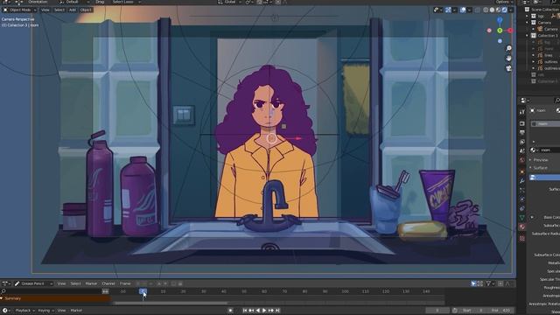Toggle X-ray mode in viewport header

(x=478, y=10)
